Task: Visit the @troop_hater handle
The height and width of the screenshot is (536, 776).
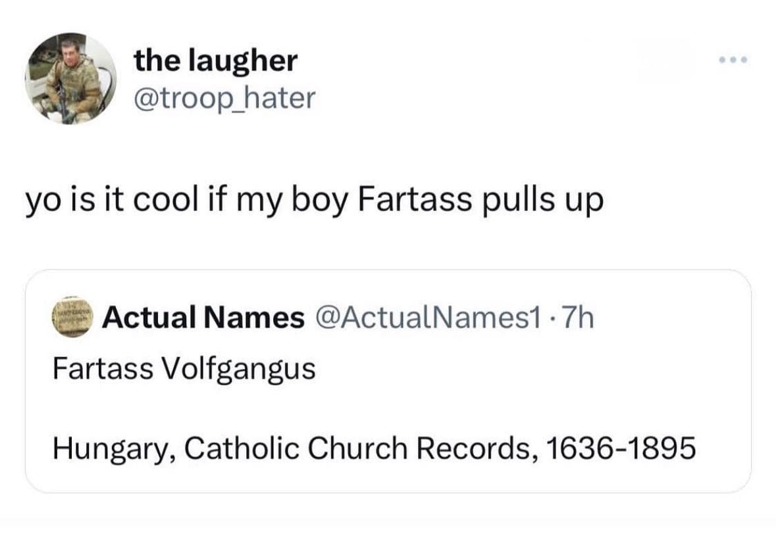Action: click(x=224, y=99)
